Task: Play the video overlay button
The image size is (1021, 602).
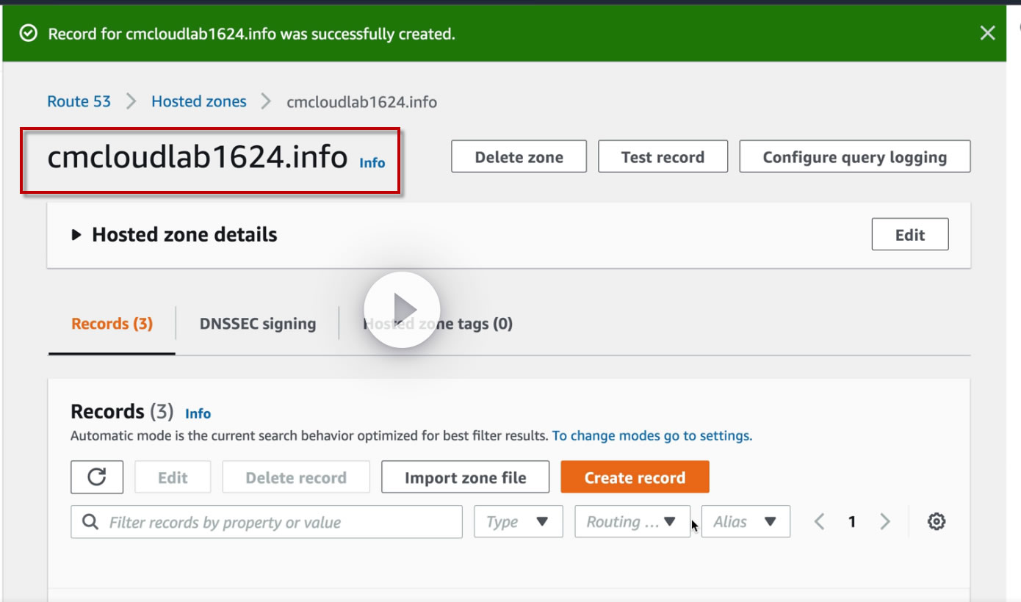Action: tap(402, 310)
